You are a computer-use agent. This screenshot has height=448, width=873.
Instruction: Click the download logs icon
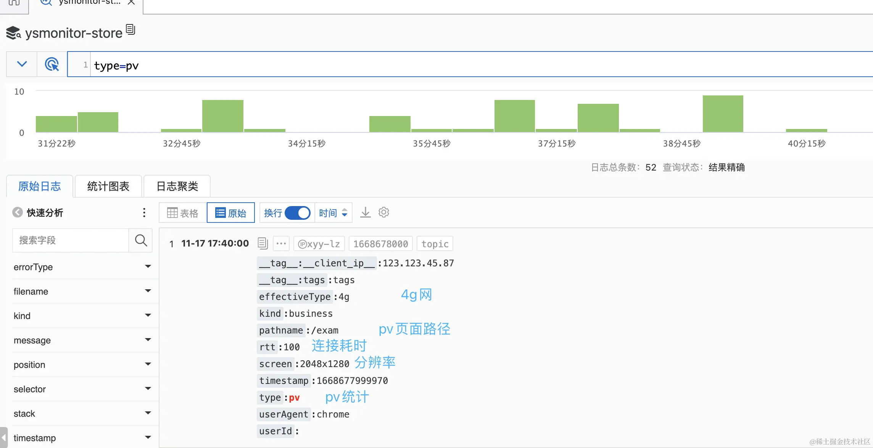tap(365, 213)
